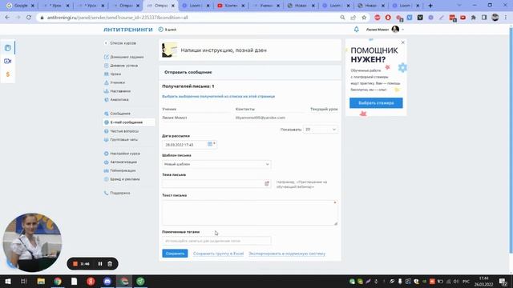Screen dimensions: 513x288
Task: Click the course thumbnail image
Action: point(169,50)
